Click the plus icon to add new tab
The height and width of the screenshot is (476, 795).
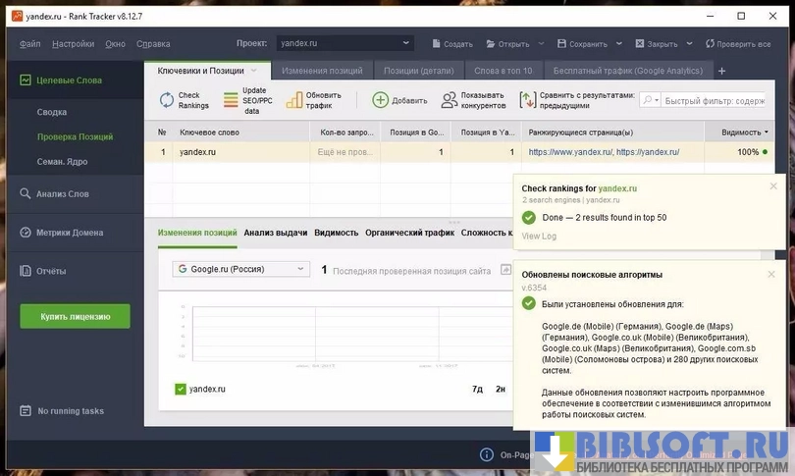tap(722, 71)
